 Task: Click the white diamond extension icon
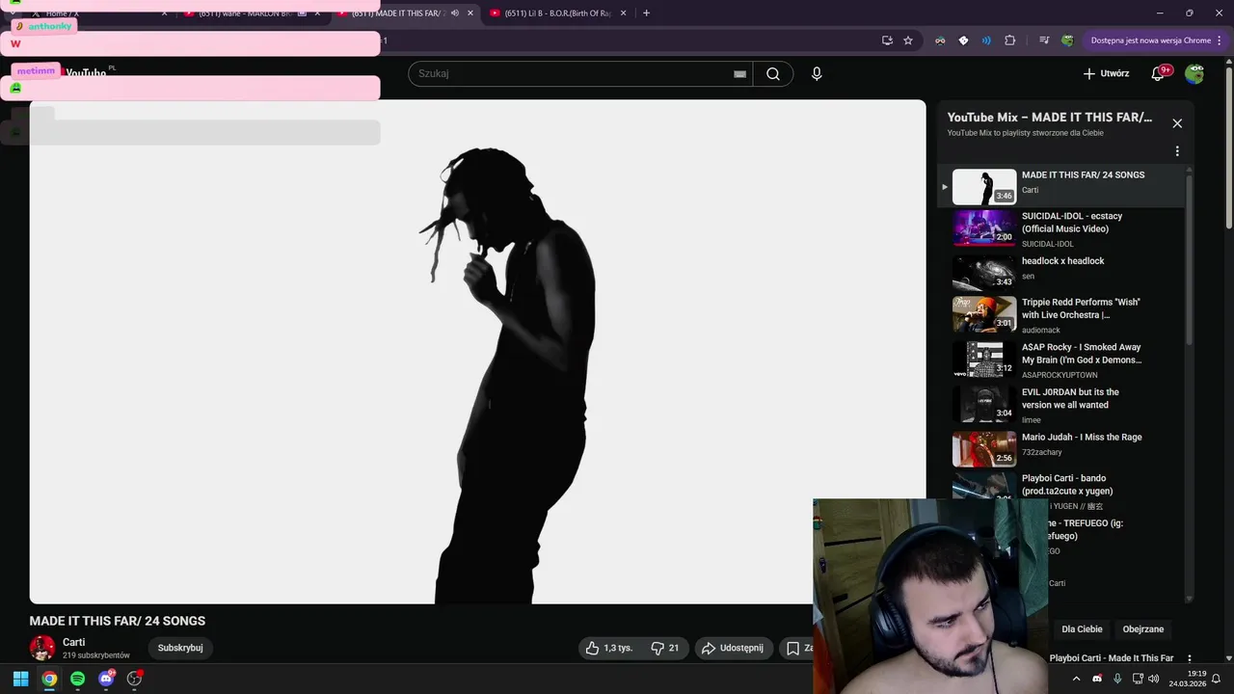[x=963, y=40]
